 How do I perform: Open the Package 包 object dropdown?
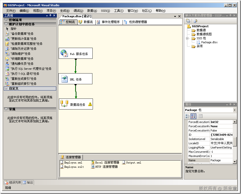click(x=235, y=110)
